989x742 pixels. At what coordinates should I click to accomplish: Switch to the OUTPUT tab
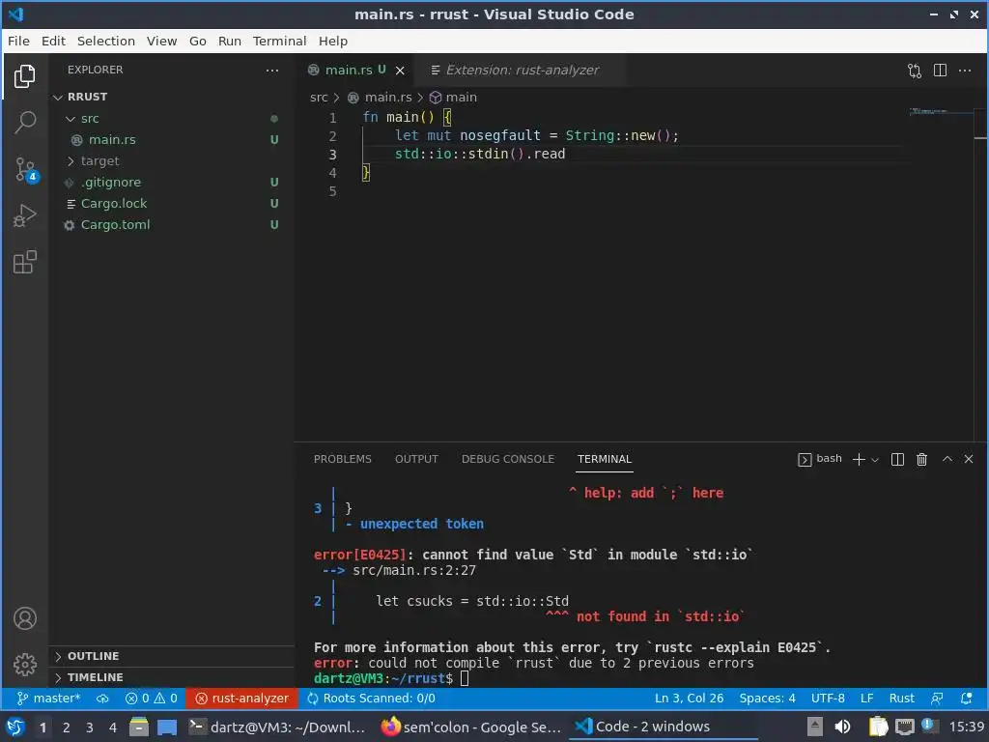pos(416,459)
